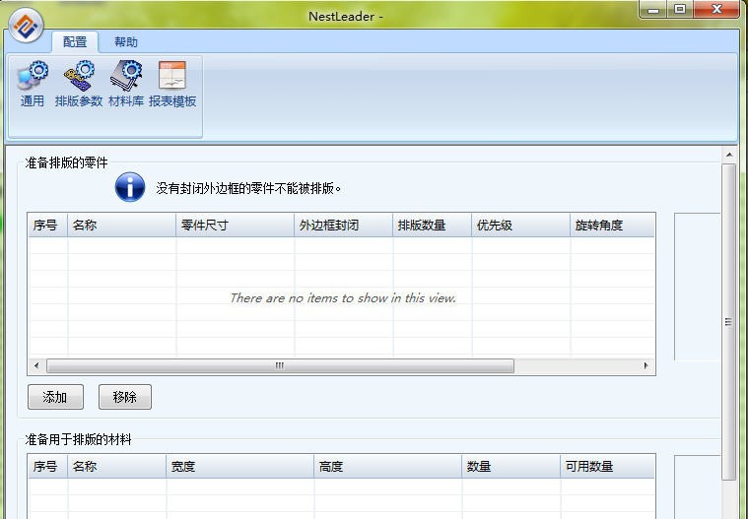Sort parts table by 名称 column

121,225
